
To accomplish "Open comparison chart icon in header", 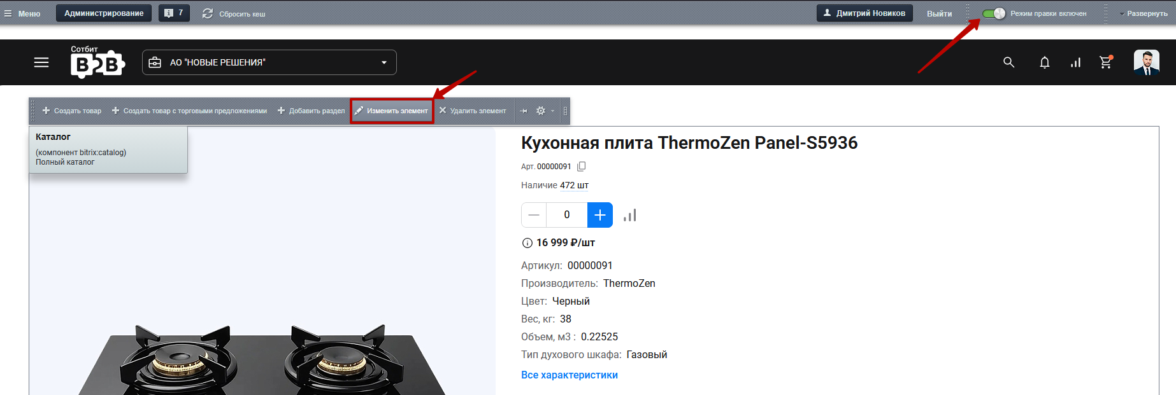I will pos(1076,62).
